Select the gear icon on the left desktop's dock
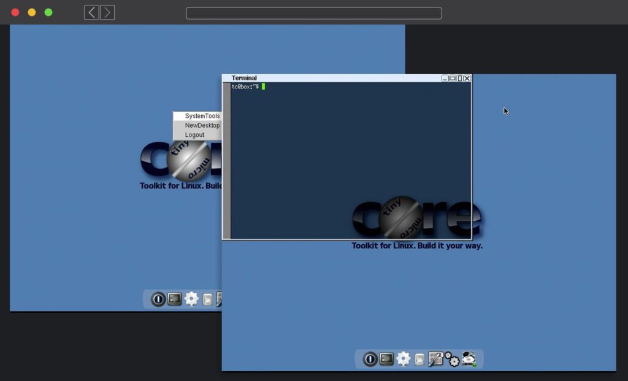The height and width of the screenshot is (381, 628). [x=191, y=299]
